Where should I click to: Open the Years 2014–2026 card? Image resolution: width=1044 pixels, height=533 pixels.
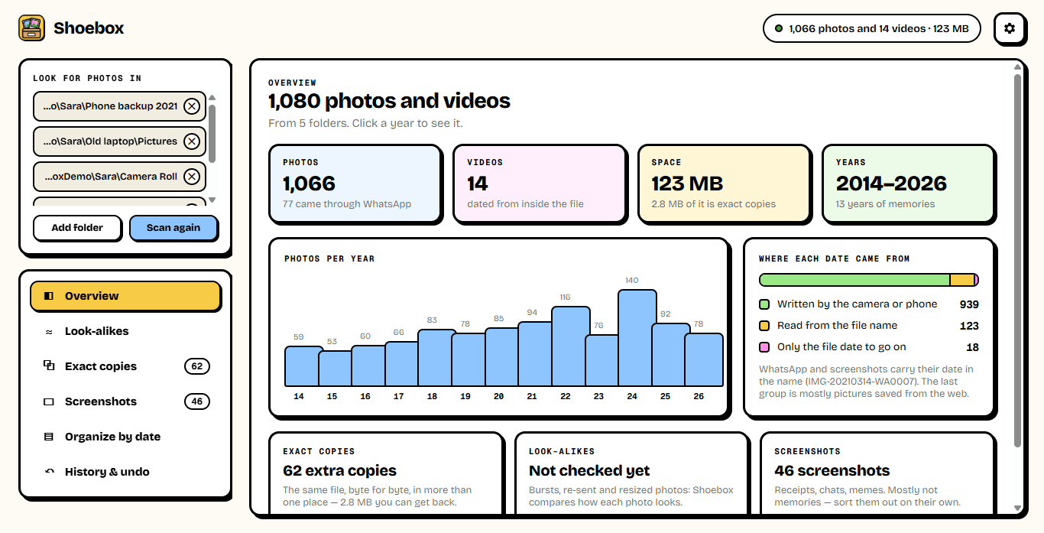pos(908,184)
